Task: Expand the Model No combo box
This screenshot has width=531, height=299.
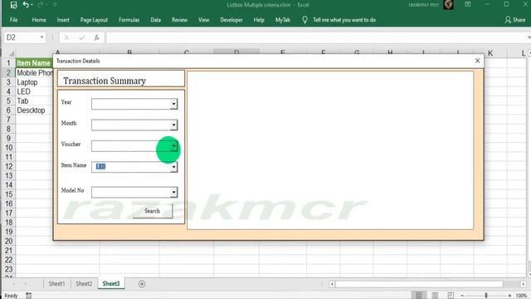Action: pos(173,192)
